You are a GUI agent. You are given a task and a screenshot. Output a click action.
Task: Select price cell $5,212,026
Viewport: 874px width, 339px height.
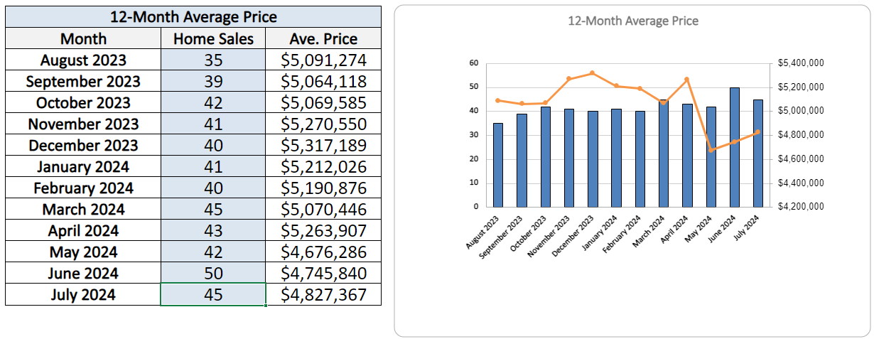(x=323, y=166)
